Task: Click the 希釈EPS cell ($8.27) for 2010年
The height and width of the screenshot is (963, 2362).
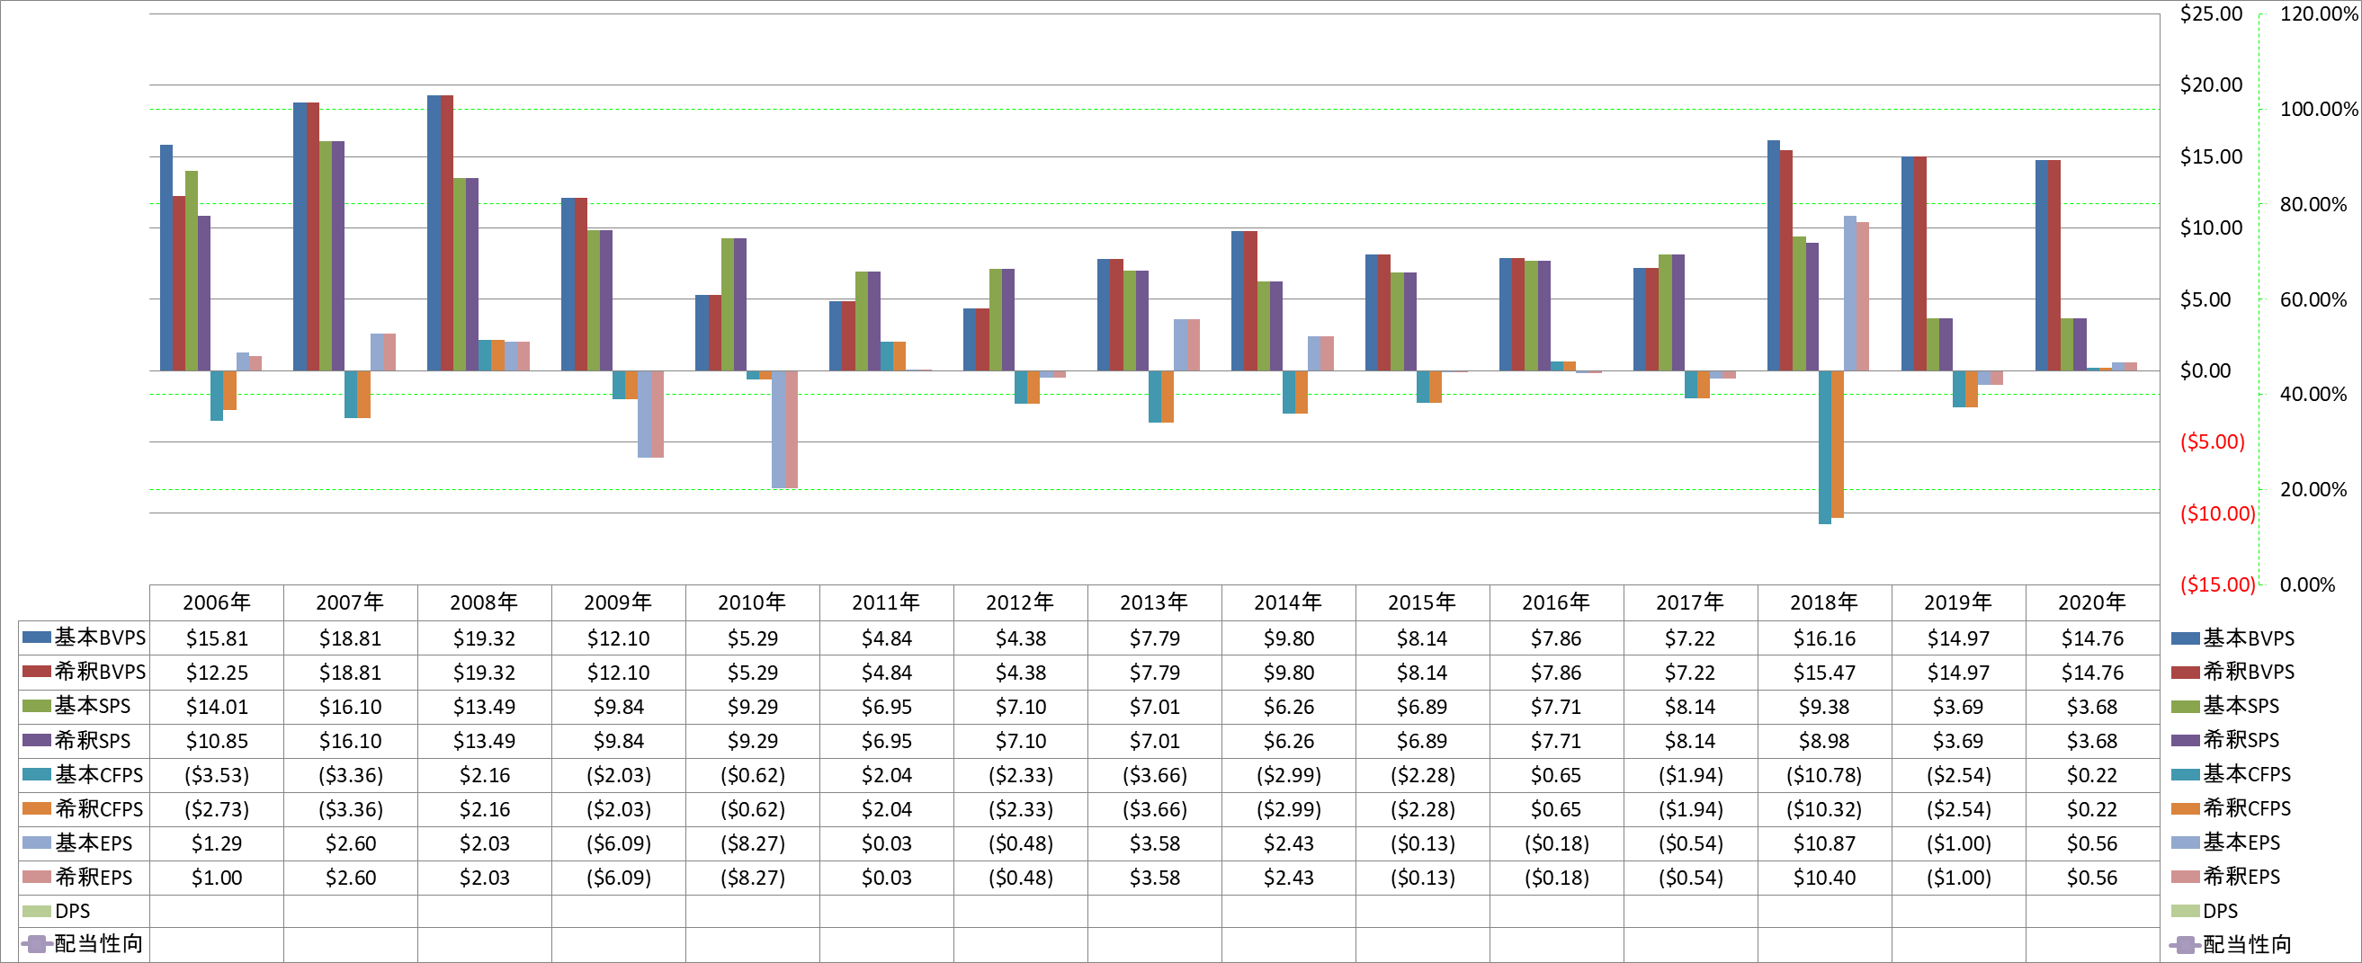Action: tap(752, 878)
